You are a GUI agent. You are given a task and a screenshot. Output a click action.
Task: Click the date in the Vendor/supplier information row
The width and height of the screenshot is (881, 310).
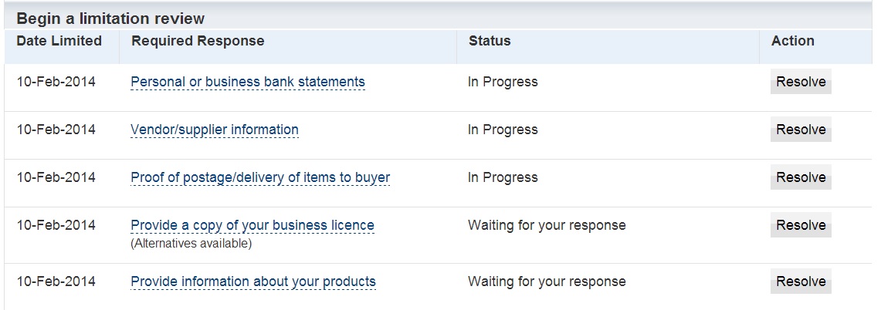[x=56, y=130]
